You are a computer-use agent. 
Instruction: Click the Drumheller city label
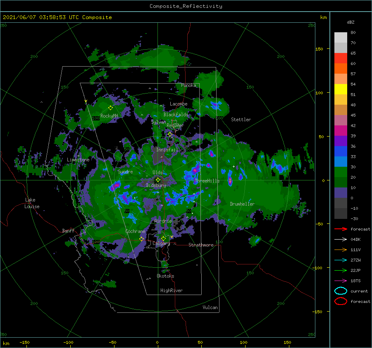tap(242, 204)
